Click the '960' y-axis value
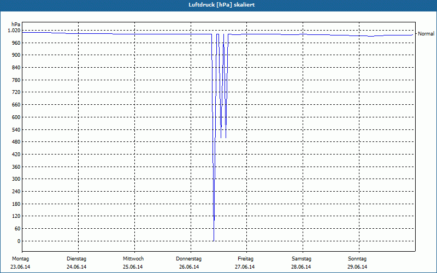The width and height of the screenshot is (437, 273). (x=17, y=43)
